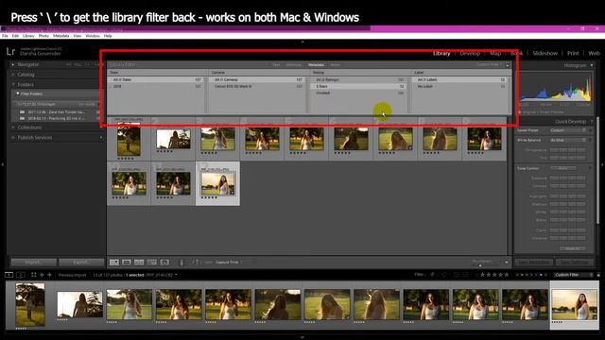Image resolution: width=605 pixels, height=340 pixels.
Task: Open the White Balance As Shot dropdown
Action: (568, 141)
